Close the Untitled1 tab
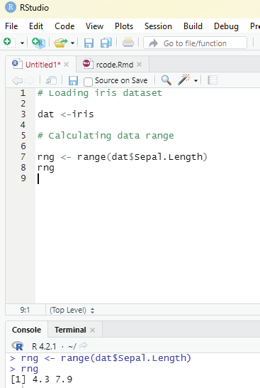 click(66, 65)
